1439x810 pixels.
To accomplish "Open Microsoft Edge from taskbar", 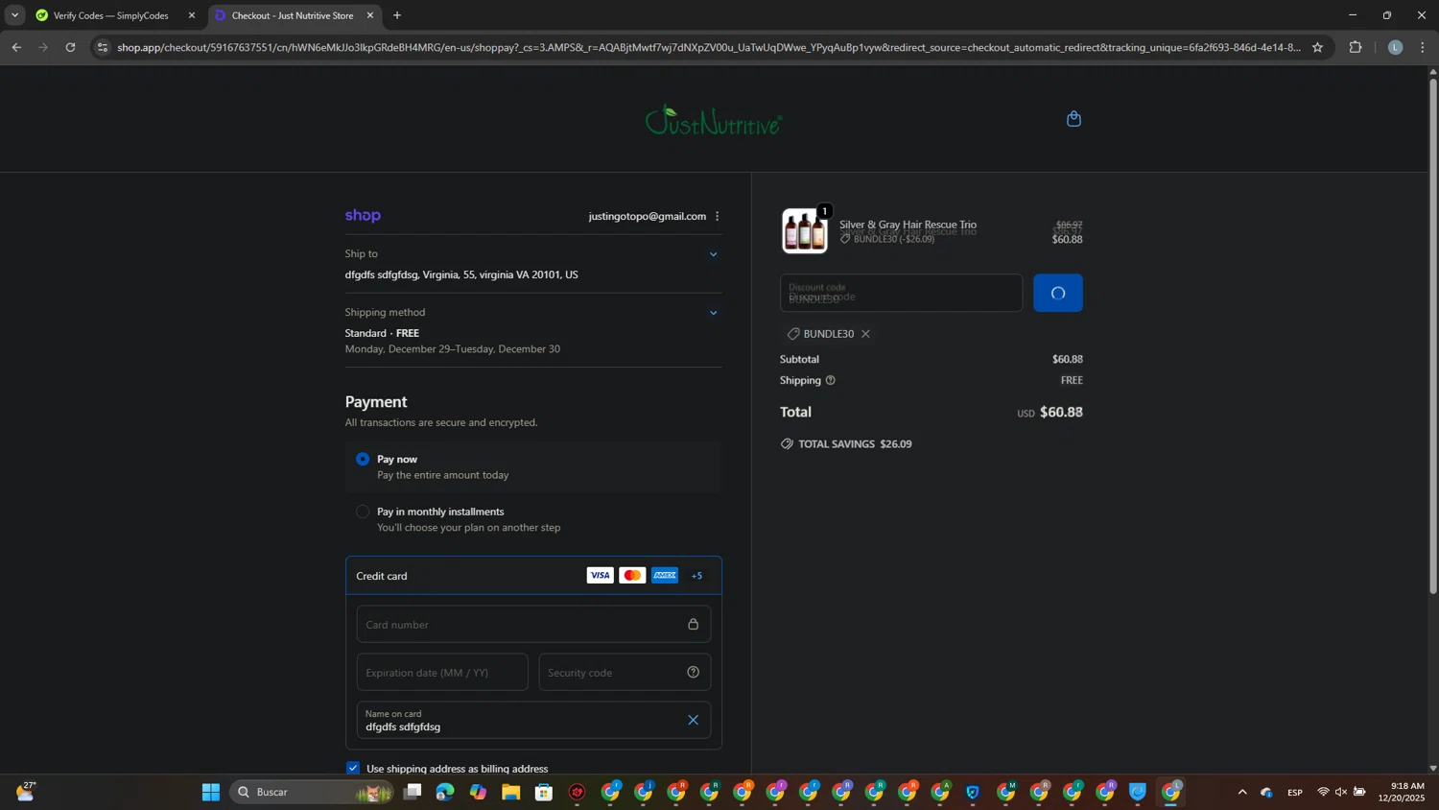I will (x=444, y=792).
